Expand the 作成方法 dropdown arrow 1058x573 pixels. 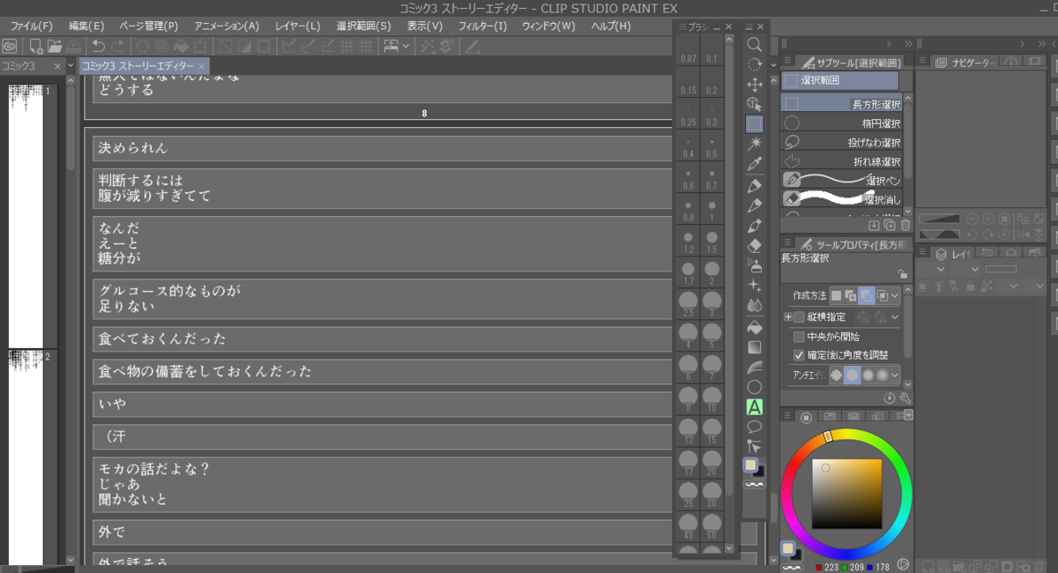[x=894, y=297]
